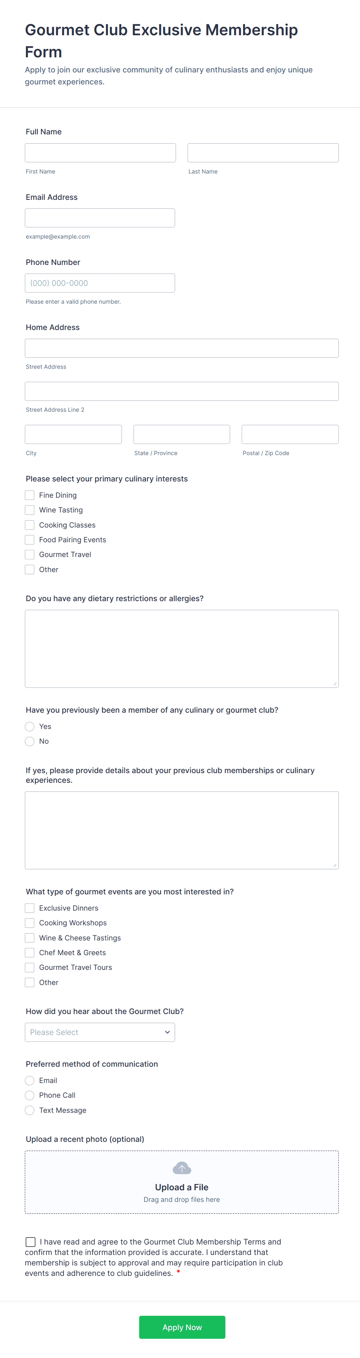The height and width of the screenshot is (1358, 360).
Task: Focus the Last Name input
Action: coord(263,153)
